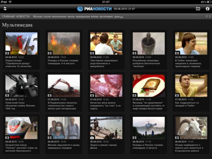Screen dimensions: 212x159
Task: Tap video icon on fire thumbnail
Action: point(50,53)
